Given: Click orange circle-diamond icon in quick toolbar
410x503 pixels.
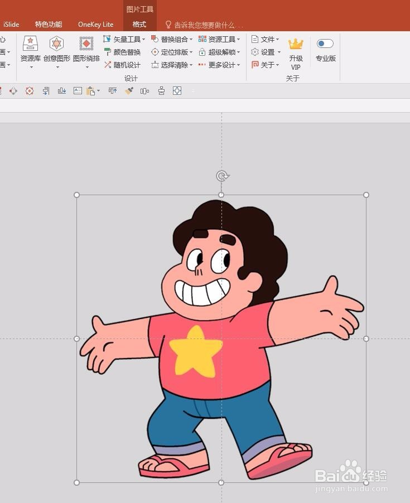Looking at the screenshot, I should point(30,91).
